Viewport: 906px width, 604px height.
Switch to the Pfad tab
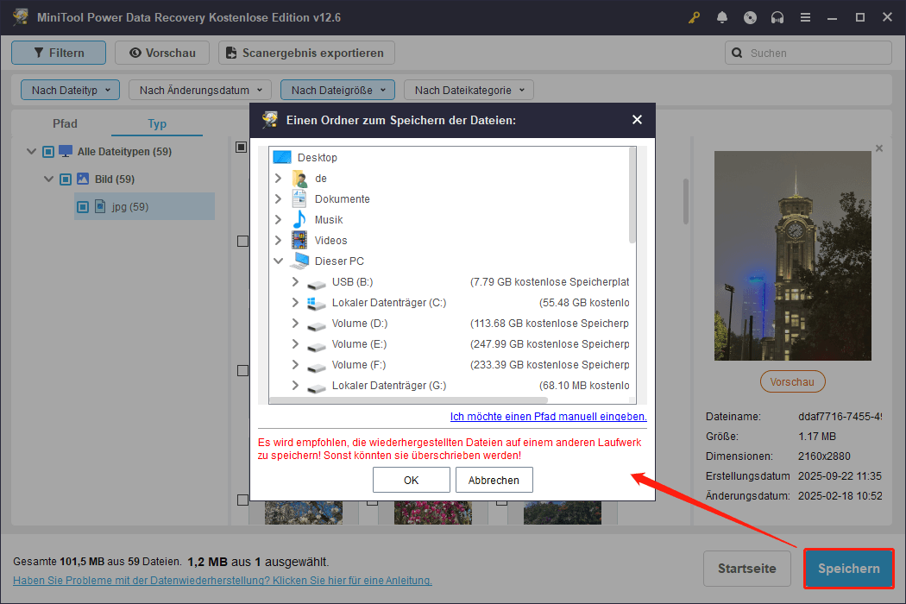[65, 123]
